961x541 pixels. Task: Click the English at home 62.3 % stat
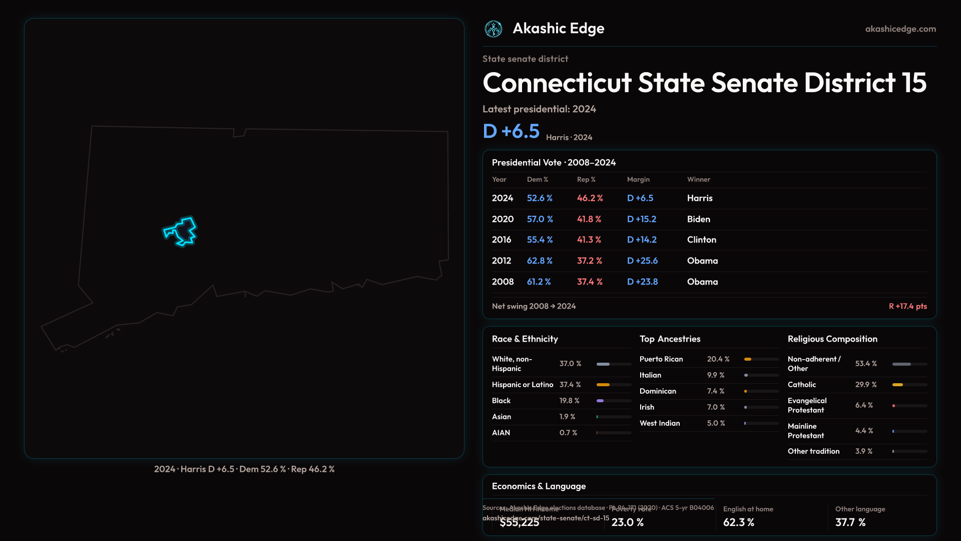(739, 522)
